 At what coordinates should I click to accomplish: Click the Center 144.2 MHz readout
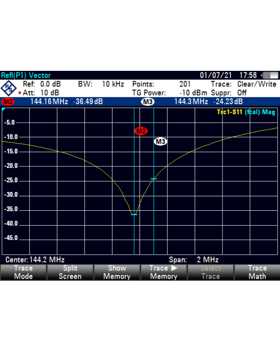tap(35, 260)
